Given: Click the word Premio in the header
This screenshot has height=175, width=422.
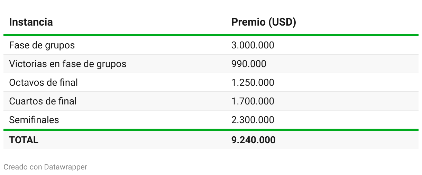Looking at the screenshot, I should click(248, 22).
